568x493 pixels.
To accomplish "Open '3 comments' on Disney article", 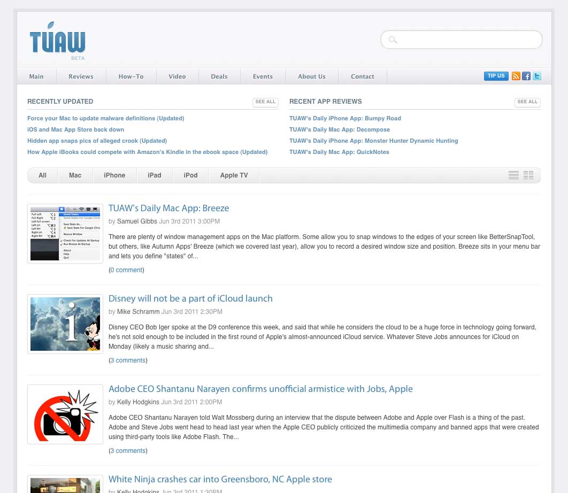I will 128,360.
